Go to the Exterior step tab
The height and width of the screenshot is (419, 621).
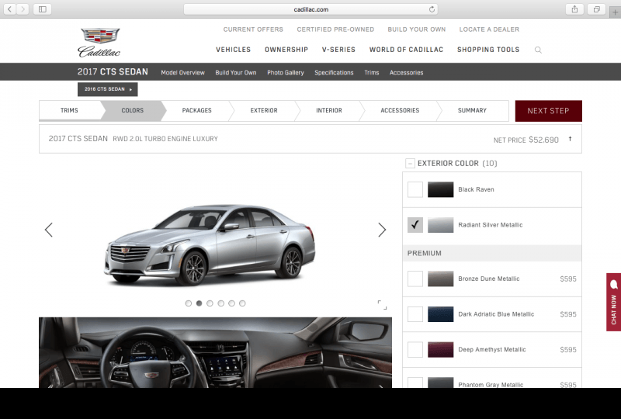[264, 110]
